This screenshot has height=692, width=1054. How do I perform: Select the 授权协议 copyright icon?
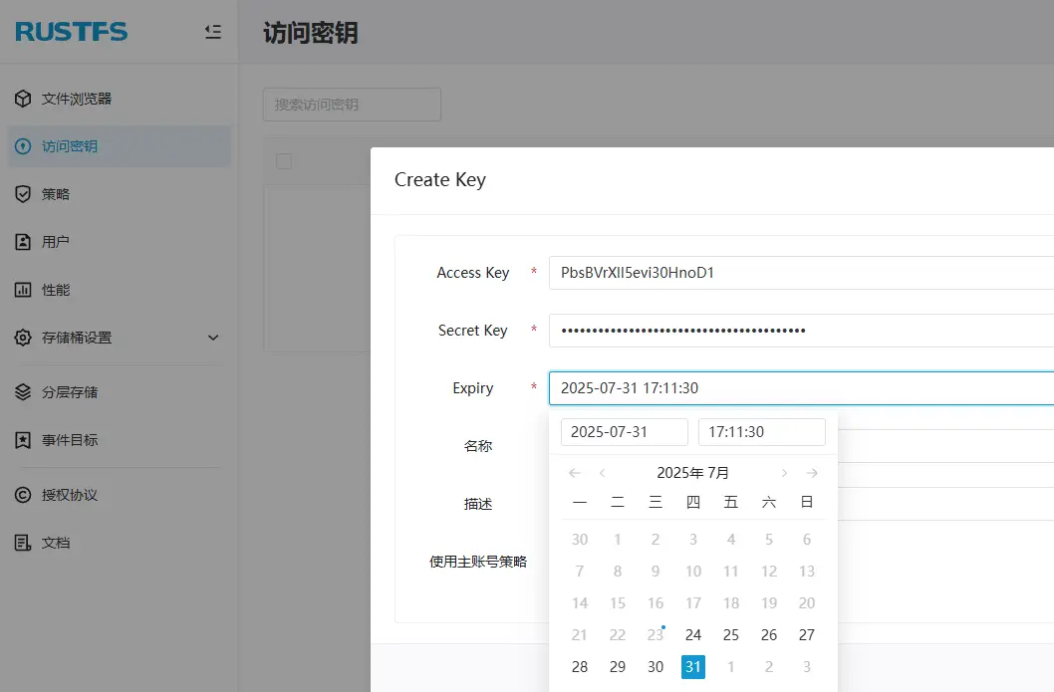(22, 495)
